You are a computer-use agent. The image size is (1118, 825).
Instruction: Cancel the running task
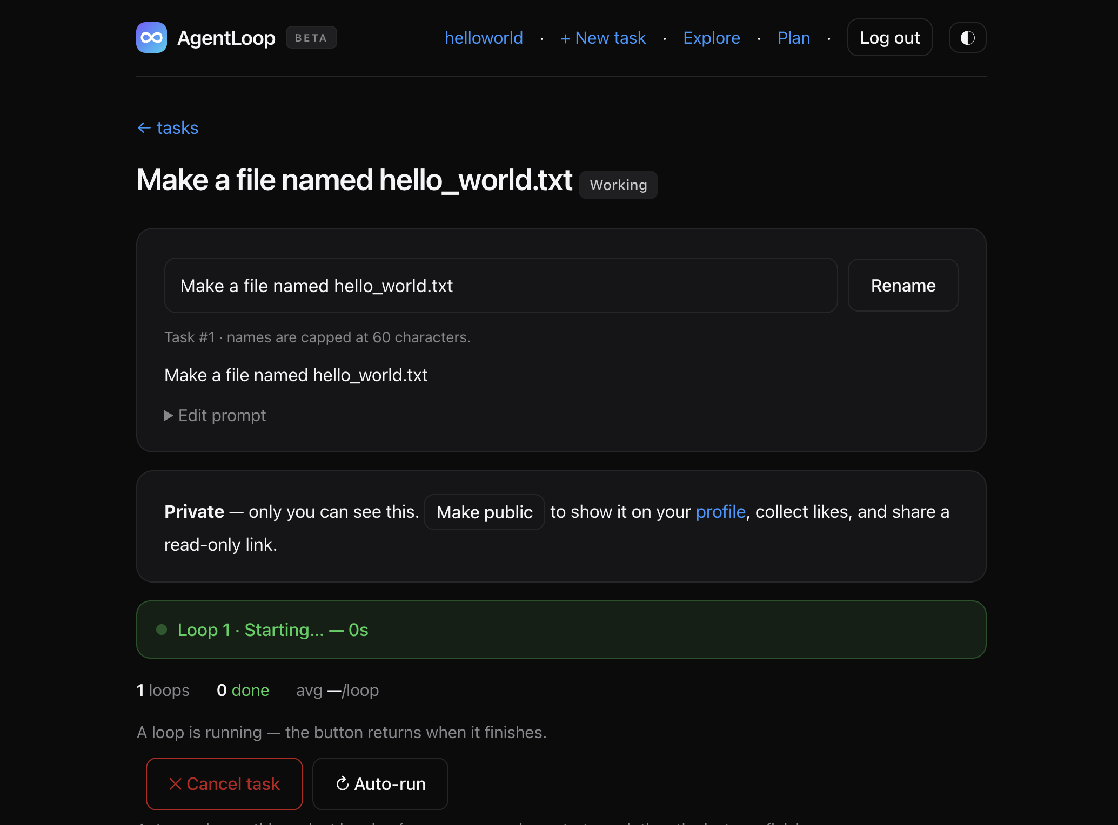click(x=224, y=784)
